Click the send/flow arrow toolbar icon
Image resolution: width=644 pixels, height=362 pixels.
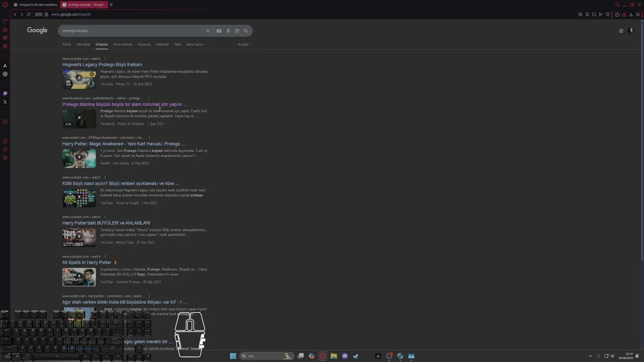(601, 15)
